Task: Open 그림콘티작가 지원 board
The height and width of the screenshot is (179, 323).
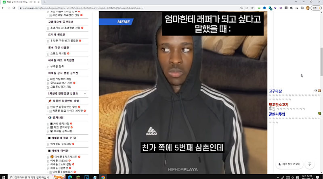Action: coord(61,87)
